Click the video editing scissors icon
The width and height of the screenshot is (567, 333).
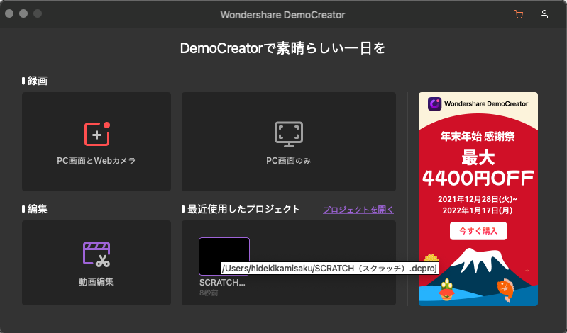click(97, 254)
